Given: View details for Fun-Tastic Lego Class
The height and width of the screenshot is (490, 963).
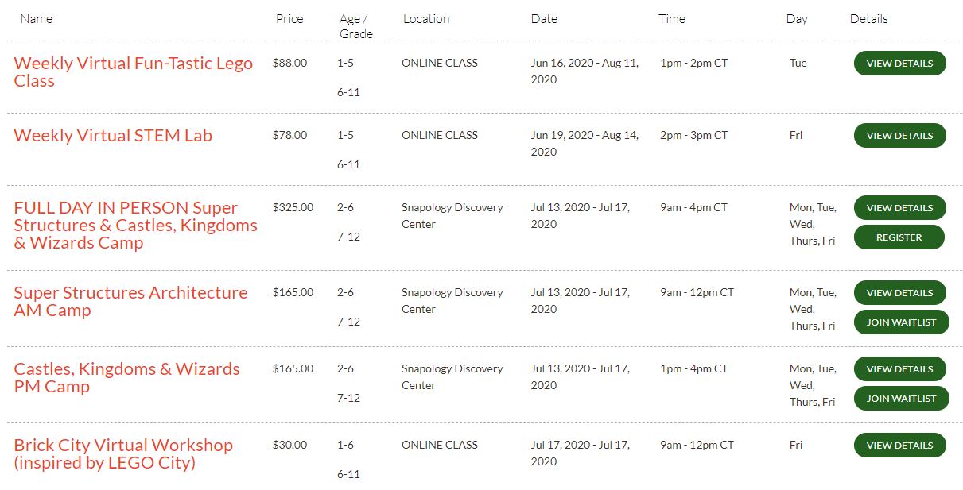Looking at the screenshot, I should 899,64.
